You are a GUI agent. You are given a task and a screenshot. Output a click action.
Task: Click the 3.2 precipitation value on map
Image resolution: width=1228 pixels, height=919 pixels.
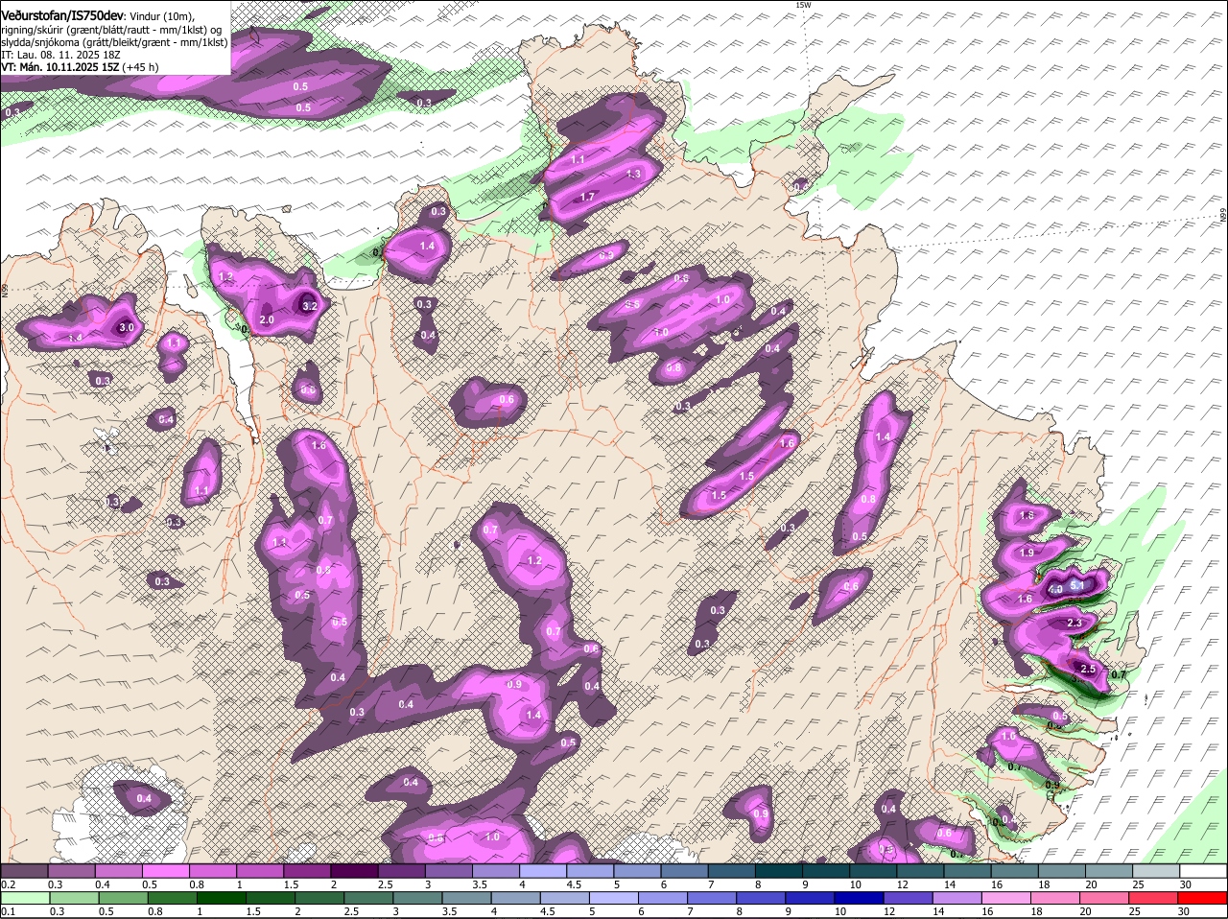point(309,306)
